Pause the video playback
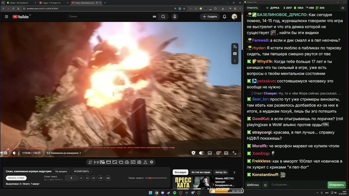Viewport: 349px width, 196px height. [6, 153]
